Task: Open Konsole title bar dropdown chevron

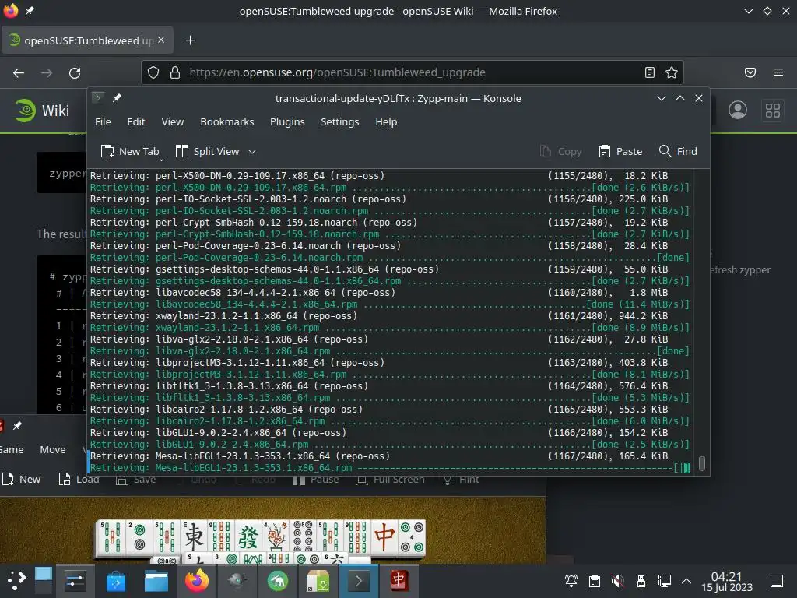Action: (662, 98)
